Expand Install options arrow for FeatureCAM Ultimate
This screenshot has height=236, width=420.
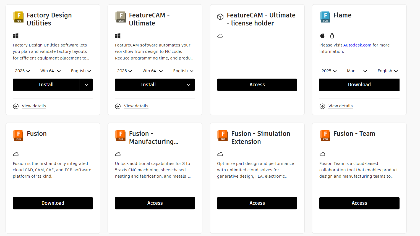pyautogui.click(x=189, y=85)
